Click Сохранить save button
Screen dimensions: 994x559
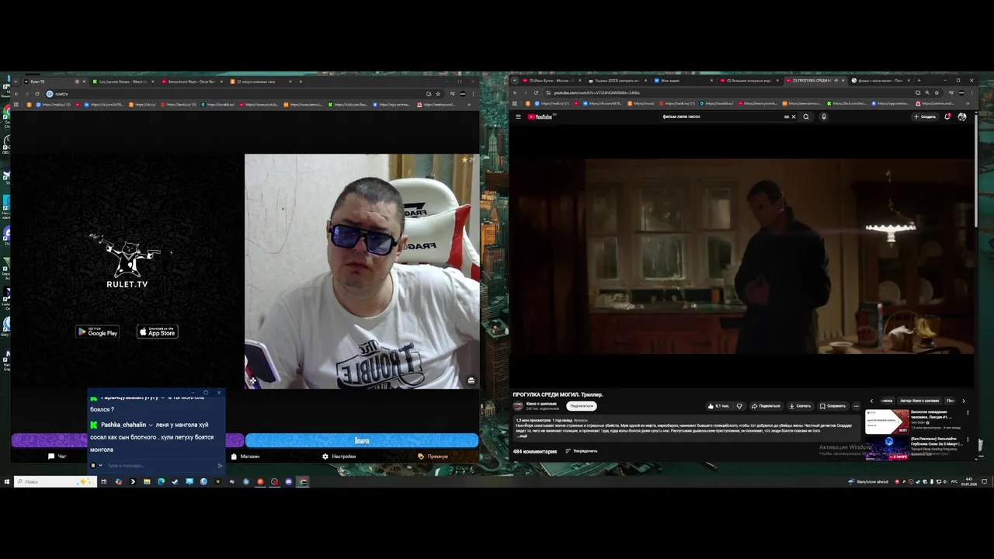833,406
